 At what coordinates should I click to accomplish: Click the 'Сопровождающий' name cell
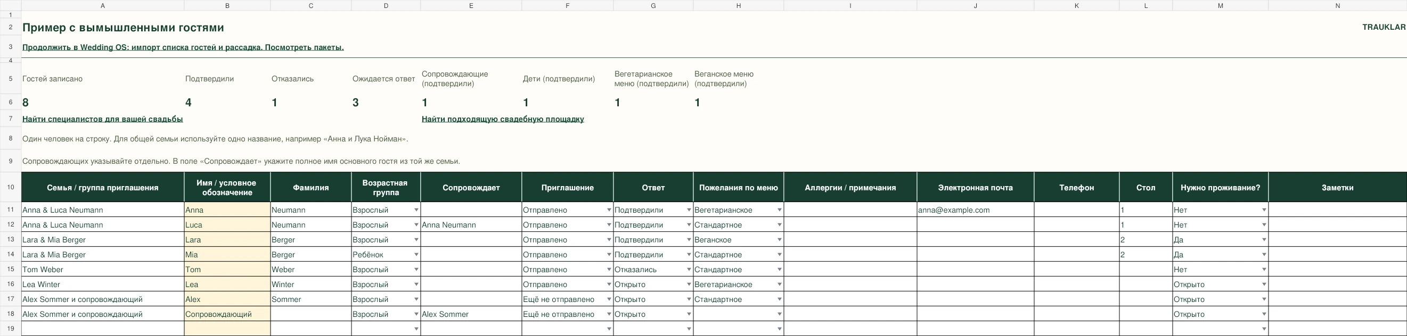pyautogui.click(x=227, y=314)
